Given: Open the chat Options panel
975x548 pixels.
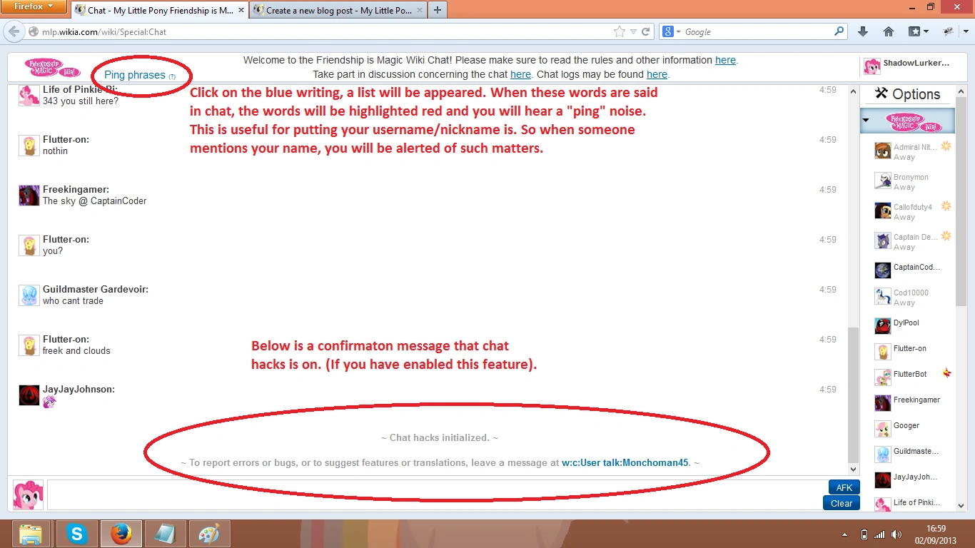Looking at the screenshot, I should [x=908, y=94].
